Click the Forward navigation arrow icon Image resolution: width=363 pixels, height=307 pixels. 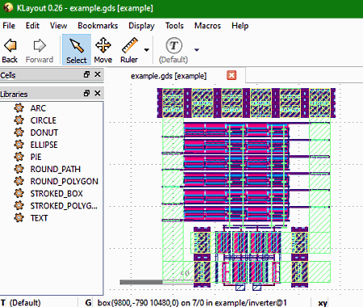click(x=40, y=45)
